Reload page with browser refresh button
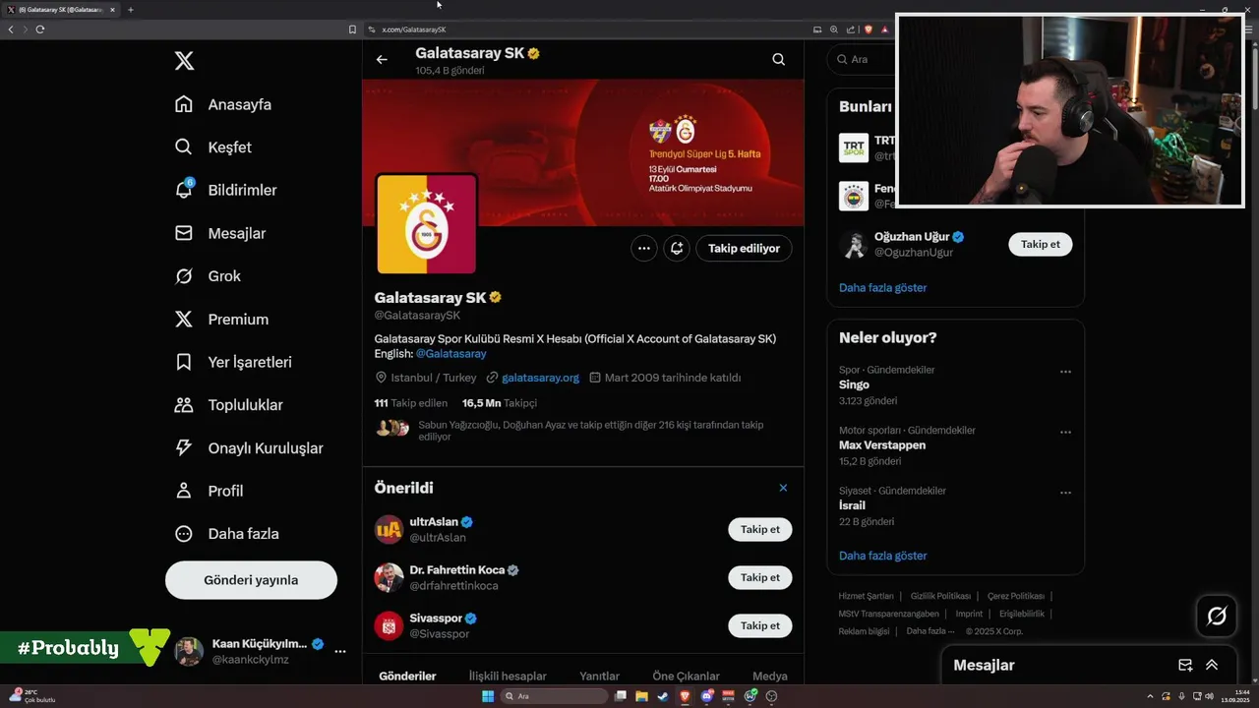The image size is (1259, 708). (40, 29)
